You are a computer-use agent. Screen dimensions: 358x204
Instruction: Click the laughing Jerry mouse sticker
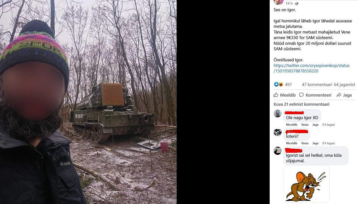click(306, 184)
